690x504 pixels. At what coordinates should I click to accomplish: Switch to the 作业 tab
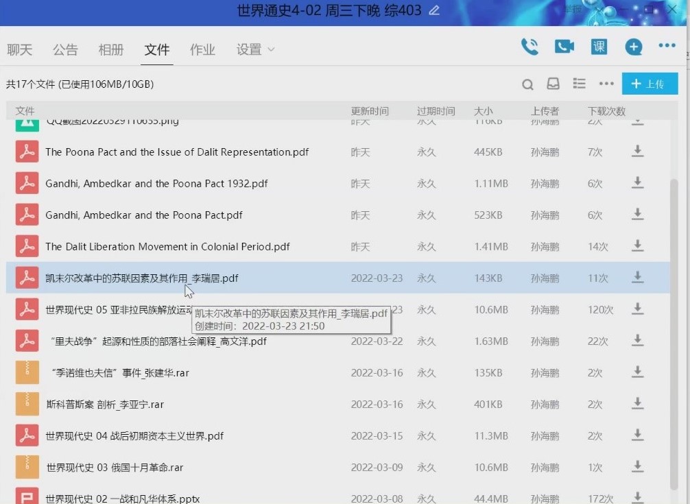[202, 49]
